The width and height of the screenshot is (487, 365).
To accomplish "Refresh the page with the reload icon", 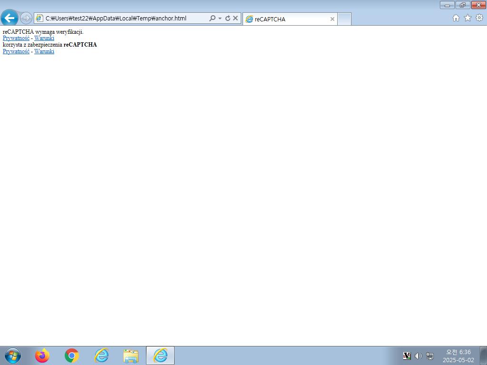I will pyautogui.click(x=228, y=19).
